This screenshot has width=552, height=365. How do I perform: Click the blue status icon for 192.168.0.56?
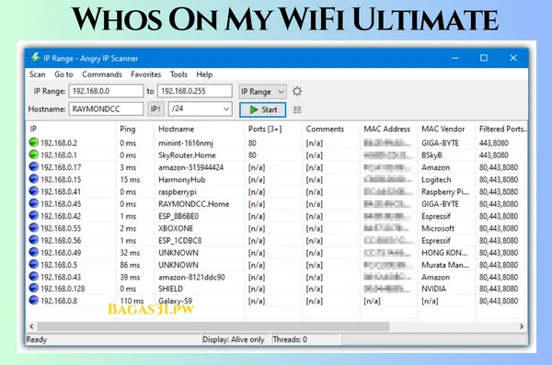click(33, 240)
